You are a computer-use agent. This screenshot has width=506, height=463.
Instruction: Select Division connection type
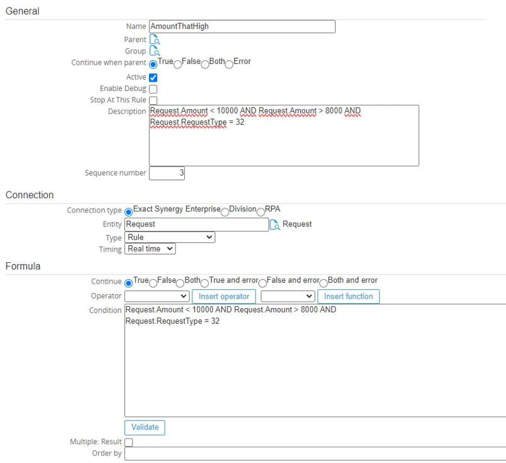pyautogui.click(x=225, y=211)
